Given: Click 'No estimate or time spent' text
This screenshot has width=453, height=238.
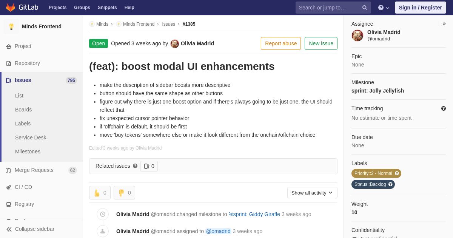Looking at the screenshot, I should [381, 118].
